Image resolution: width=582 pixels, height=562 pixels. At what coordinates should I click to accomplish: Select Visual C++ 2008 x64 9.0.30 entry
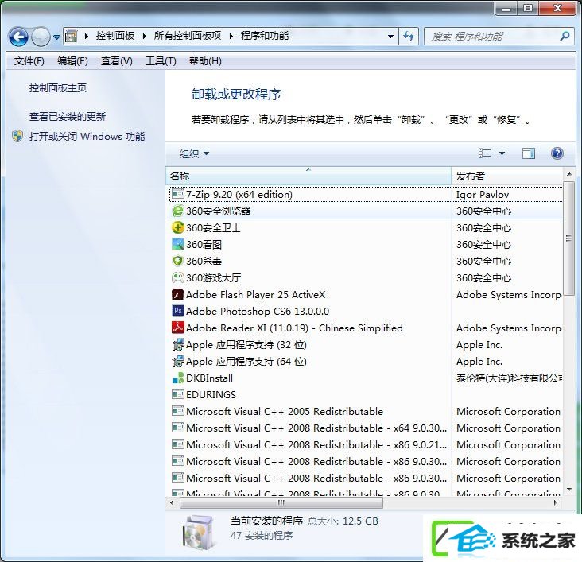point(366,428)
